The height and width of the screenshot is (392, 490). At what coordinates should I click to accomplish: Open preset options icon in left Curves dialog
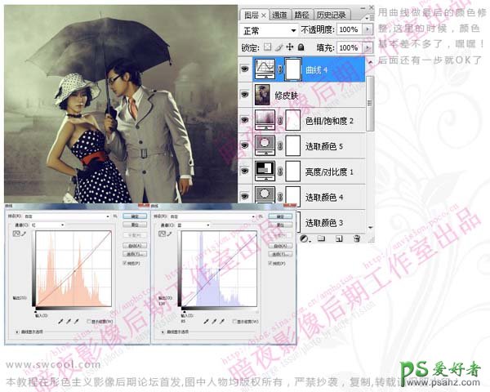[115, 216]
